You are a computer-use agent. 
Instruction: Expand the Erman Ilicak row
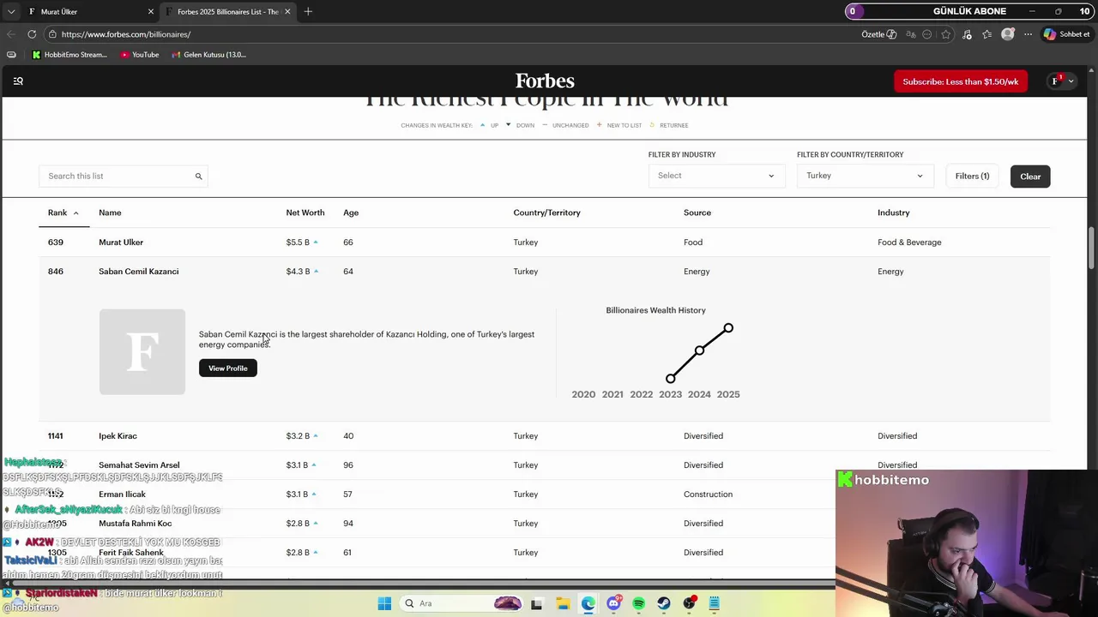coord(545,494)
